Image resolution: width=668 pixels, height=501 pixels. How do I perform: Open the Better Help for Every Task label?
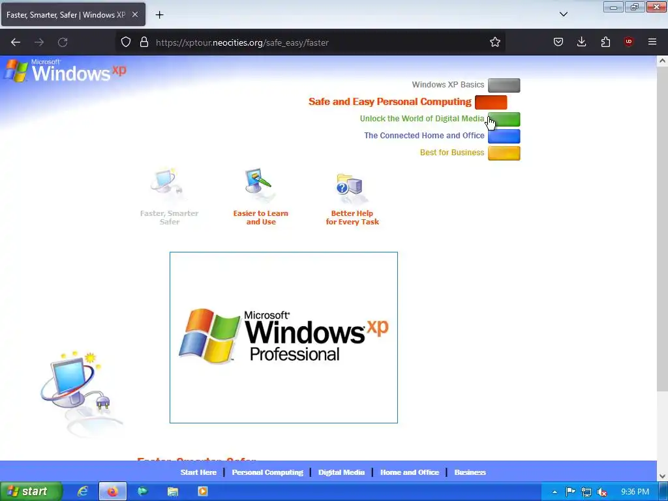coord(352,218)
